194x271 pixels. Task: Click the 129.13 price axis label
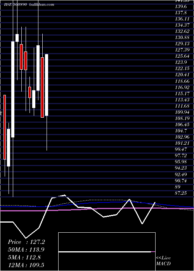point(182,44)
